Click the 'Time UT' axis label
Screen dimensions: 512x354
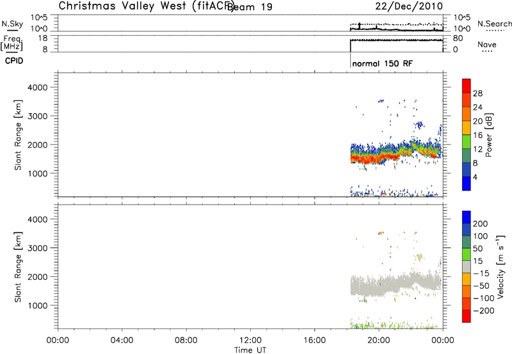tap(250, 350)
